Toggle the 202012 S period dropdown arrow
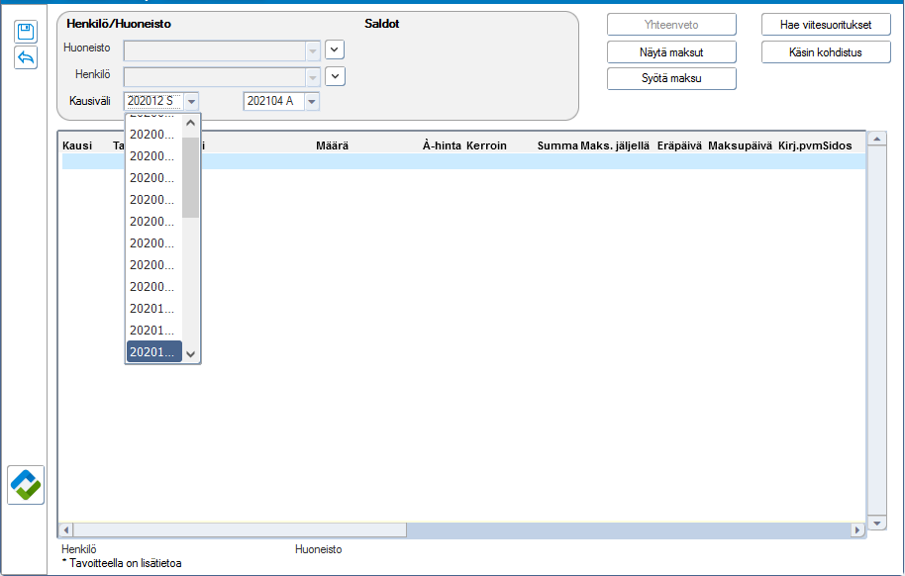Screen dimensions: 905x576 [192, 102]
